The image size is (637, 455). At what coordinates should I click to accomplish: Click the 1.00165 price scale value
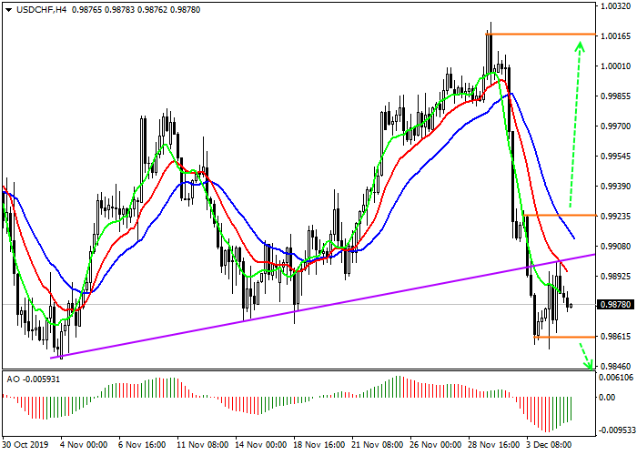pyautogui.click(x=616, y=36)
